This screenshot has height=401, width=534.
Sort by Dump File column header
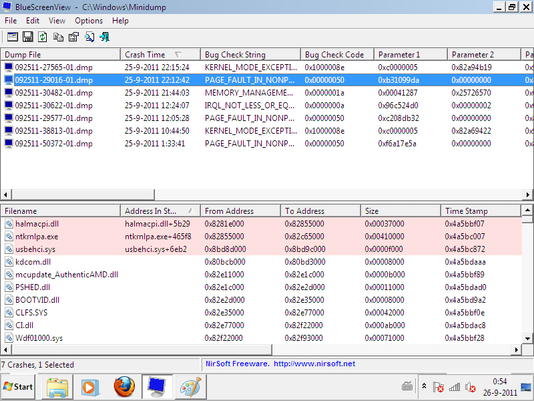coord(60,55)
